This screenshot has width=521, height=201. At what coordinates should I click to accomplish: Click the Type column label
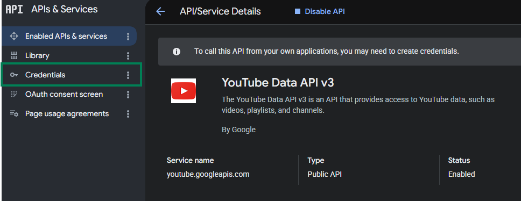tap(315, 161)
